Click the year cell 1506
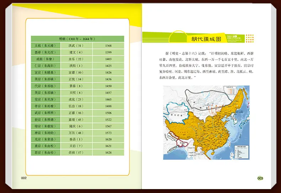 coord(108,113)
